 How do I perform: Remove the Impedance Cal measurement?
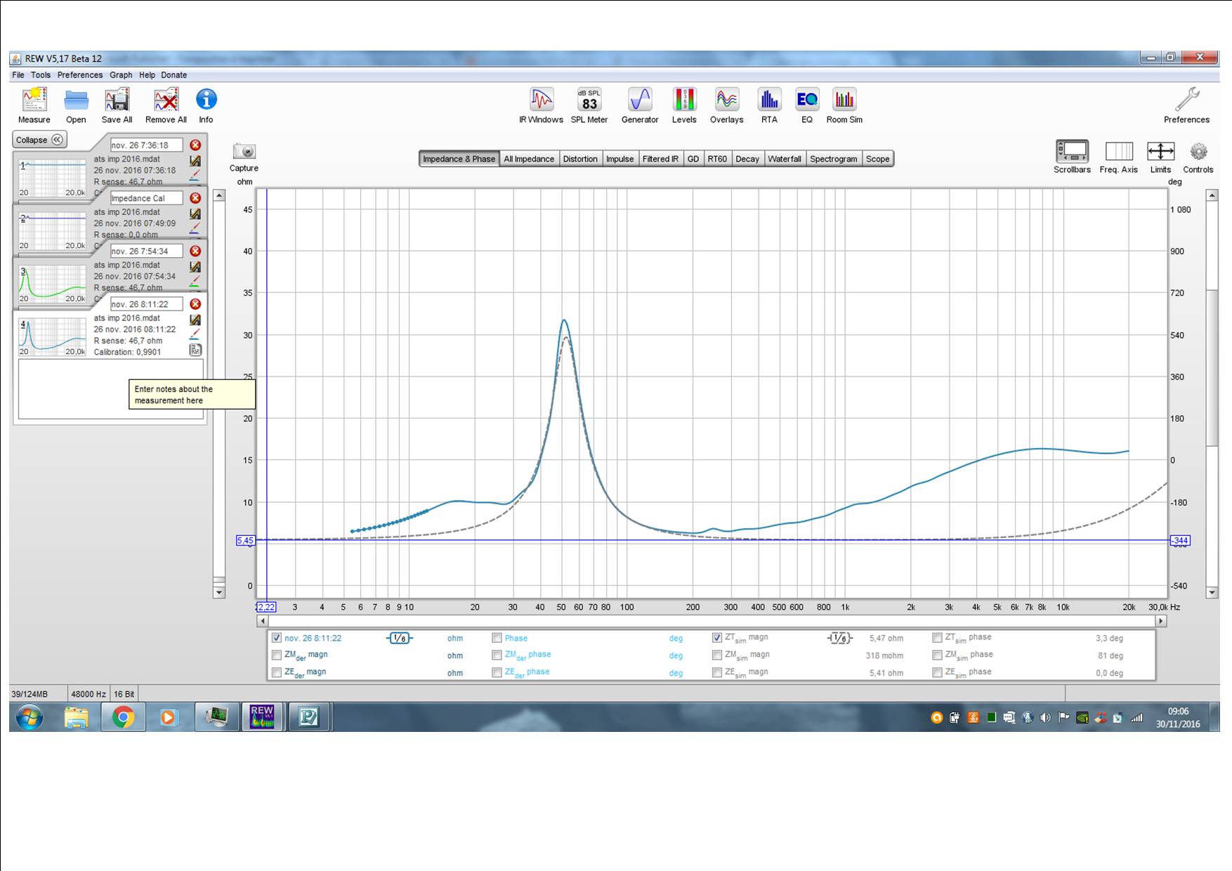click(x=195, y=198)
